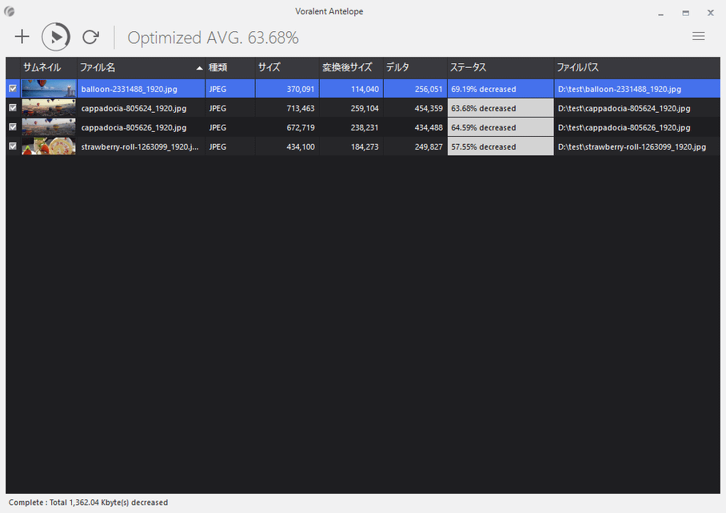This screenshot has height=513, width=726.
Task: Click converted size 184,273
Action: point(365,147)
